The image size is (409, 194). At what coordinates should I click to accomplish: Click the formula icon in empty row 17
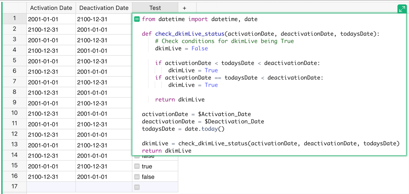tap(137, 187)
